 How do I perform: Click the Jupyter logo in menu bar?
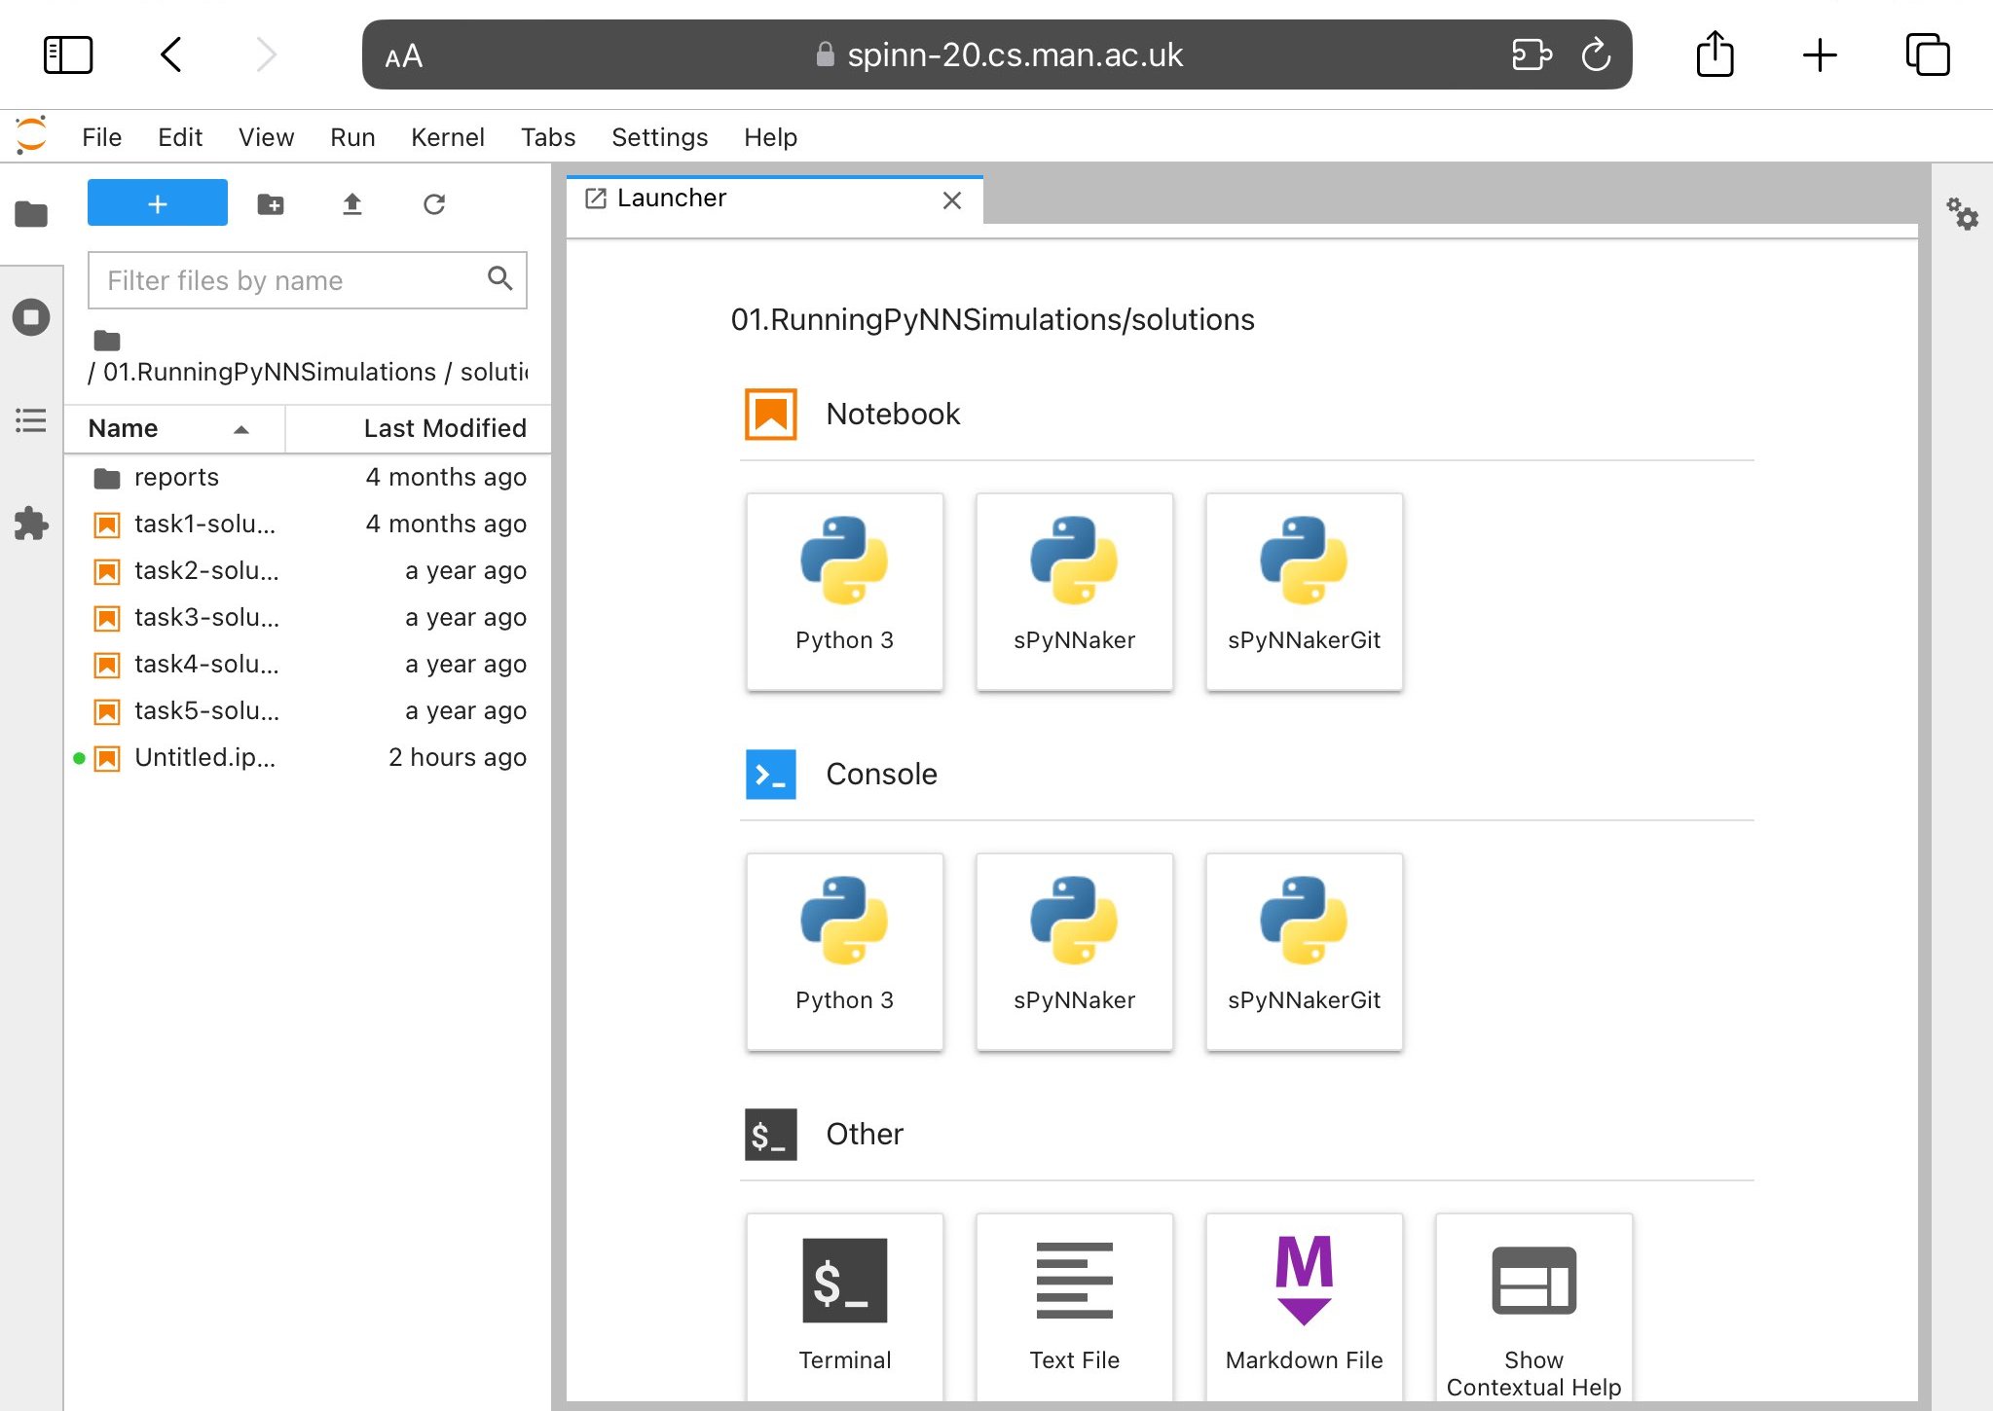[31, 136]
